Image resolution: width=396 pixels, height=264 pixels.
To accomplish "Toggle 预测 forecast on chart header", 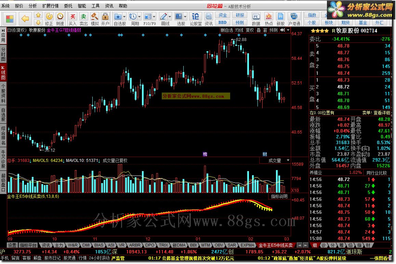I will point(274,30).
